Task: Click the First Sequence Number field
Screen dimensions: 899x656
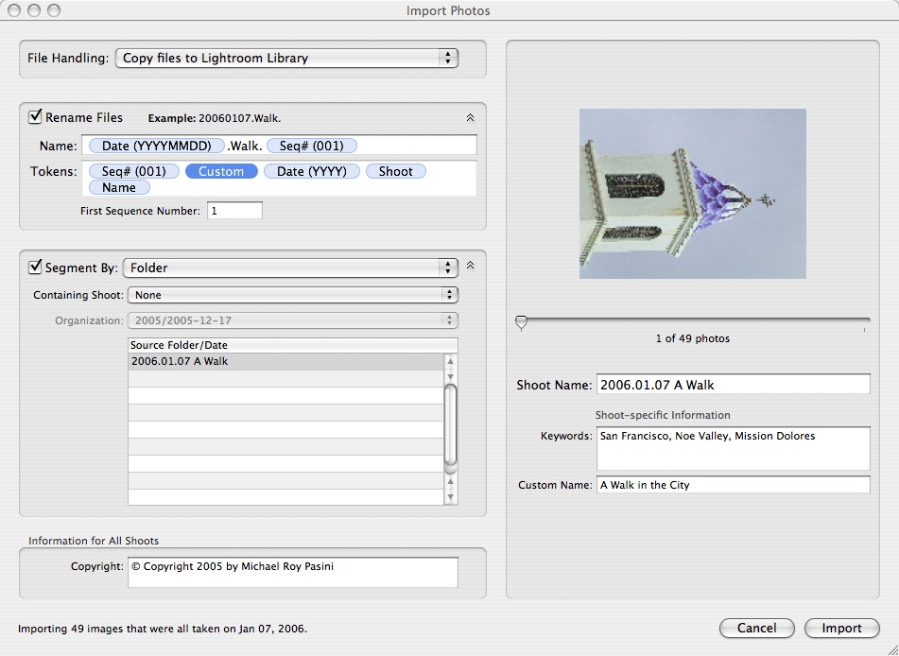Action: (233, 211)
